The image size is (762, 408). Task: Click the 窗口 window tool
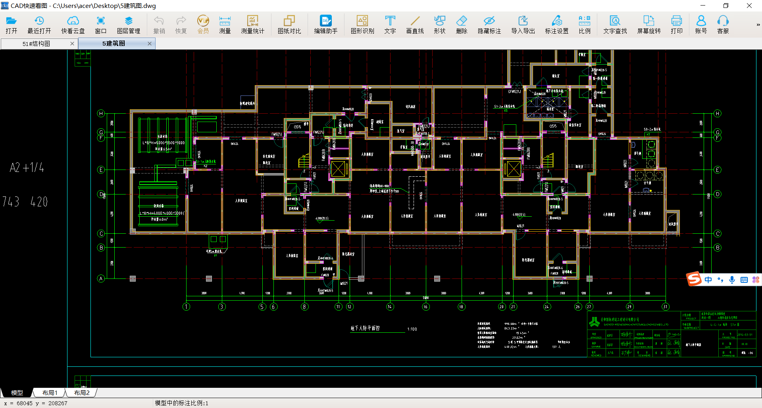[x=101, y=25]
